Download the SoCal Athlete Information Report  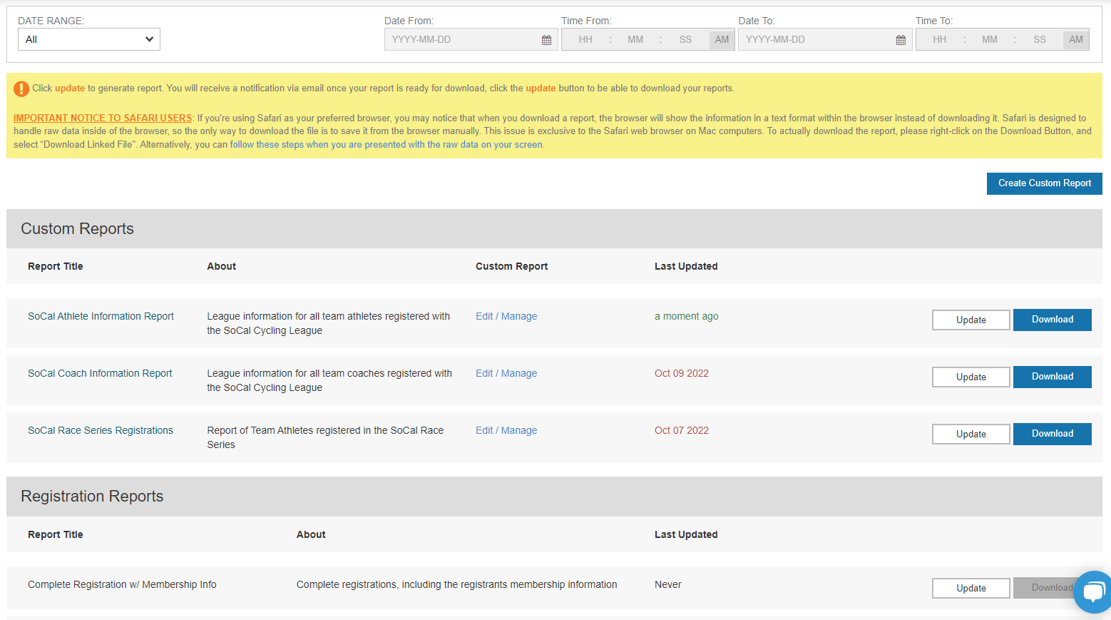click(x=1052, y=320)
